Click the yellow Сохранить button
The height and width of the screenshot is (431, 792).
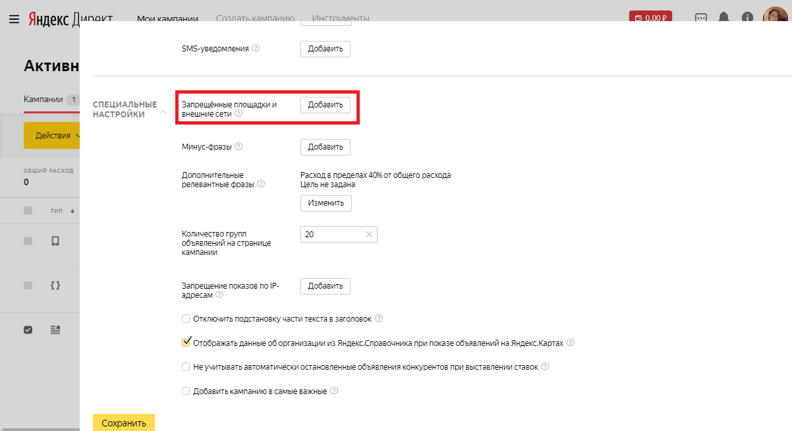[124, 422]
